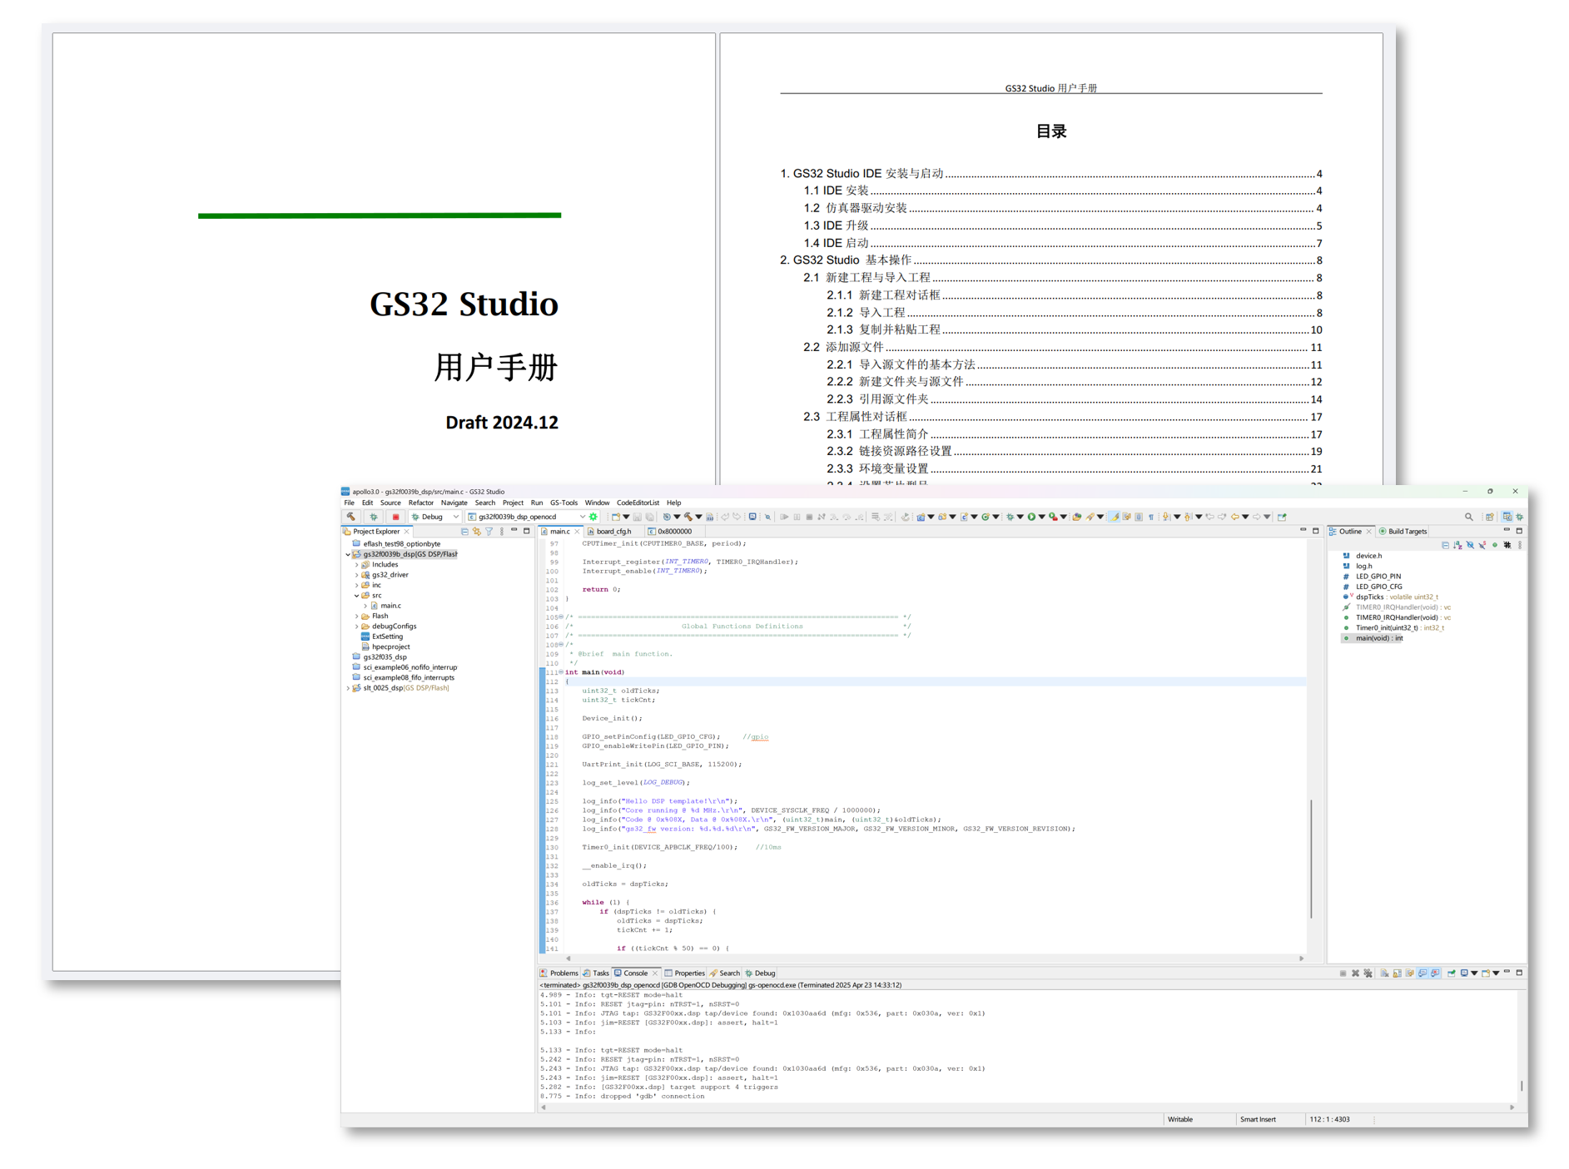Click Hide Static Members icon in Outline
Viewport: 1569px width, 1169px height.
[1482, 545]
